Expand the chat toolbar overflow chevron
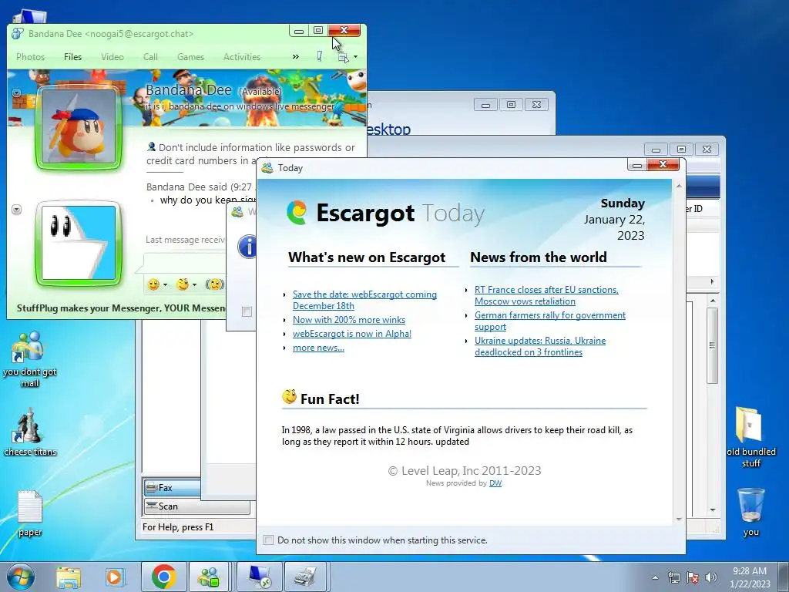This screenshot has height=592, width=789. [295, 57]
